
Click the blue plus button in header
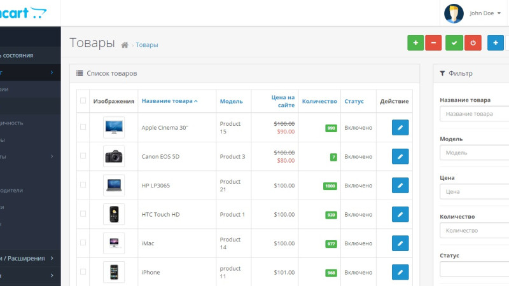[496, 43]
